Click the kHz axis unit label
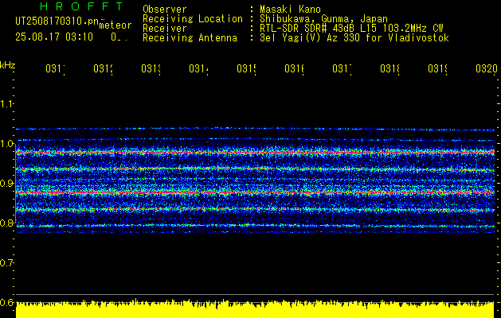501x318 pixels. [7, 65]
